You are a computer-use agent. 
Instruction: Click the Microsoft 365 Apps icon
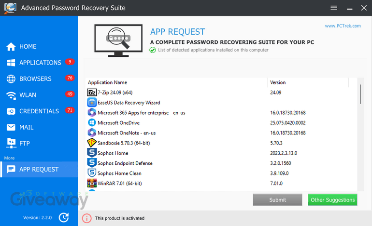coord(92,113)
